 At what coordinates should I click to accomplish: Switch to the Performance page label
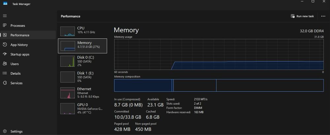tap(20, 35)
